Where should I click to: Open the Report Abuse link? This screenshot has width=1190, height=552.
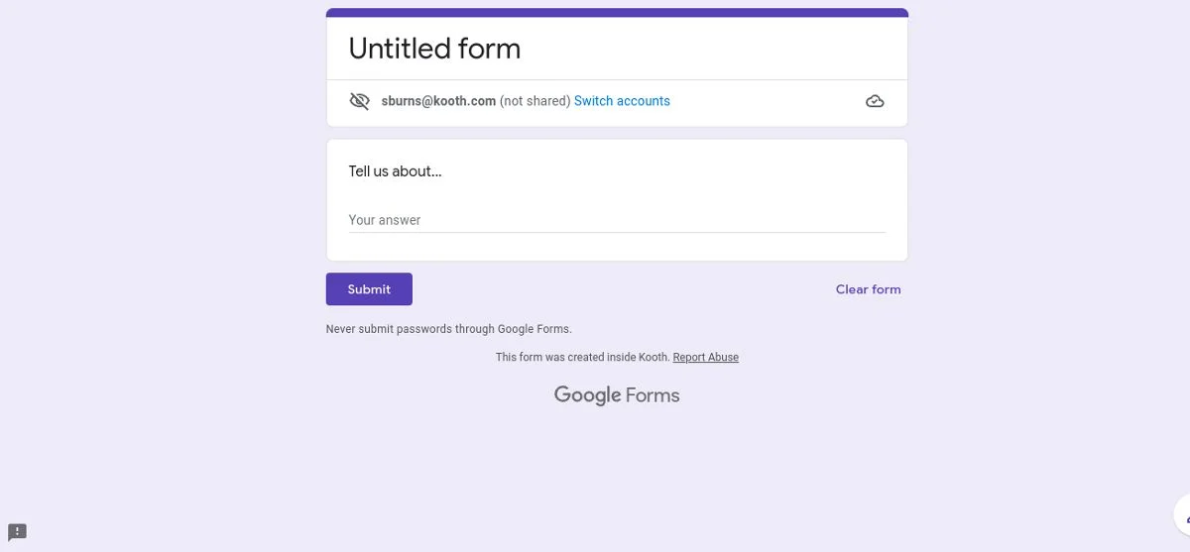[705, 358]
